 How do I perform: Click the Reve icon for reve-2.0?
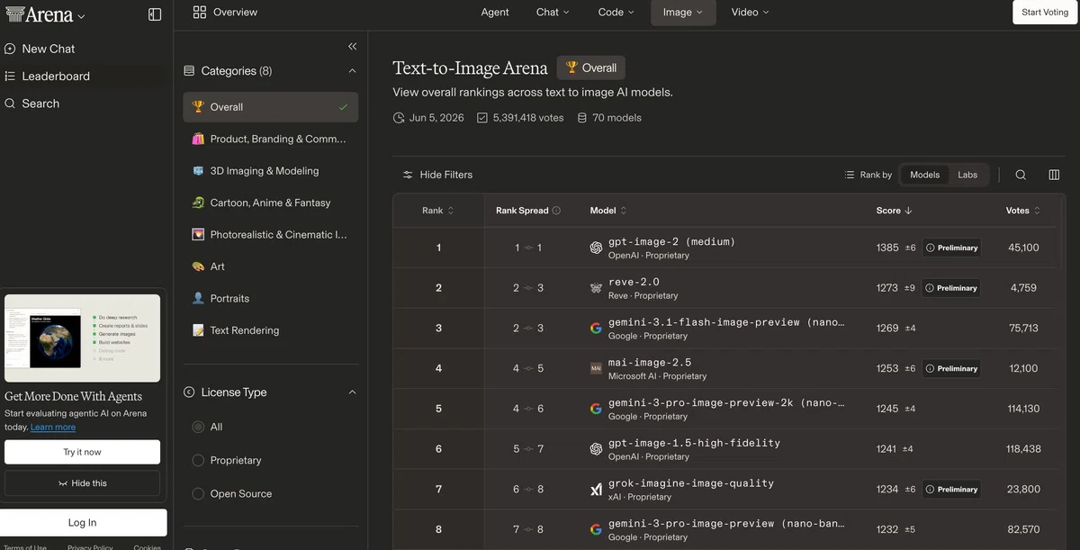pos(596,288)
